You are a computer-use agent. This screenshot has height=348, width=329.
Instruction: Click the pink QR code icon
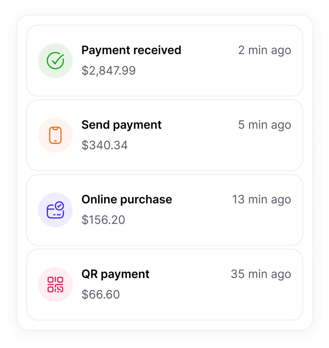point(55,285)
